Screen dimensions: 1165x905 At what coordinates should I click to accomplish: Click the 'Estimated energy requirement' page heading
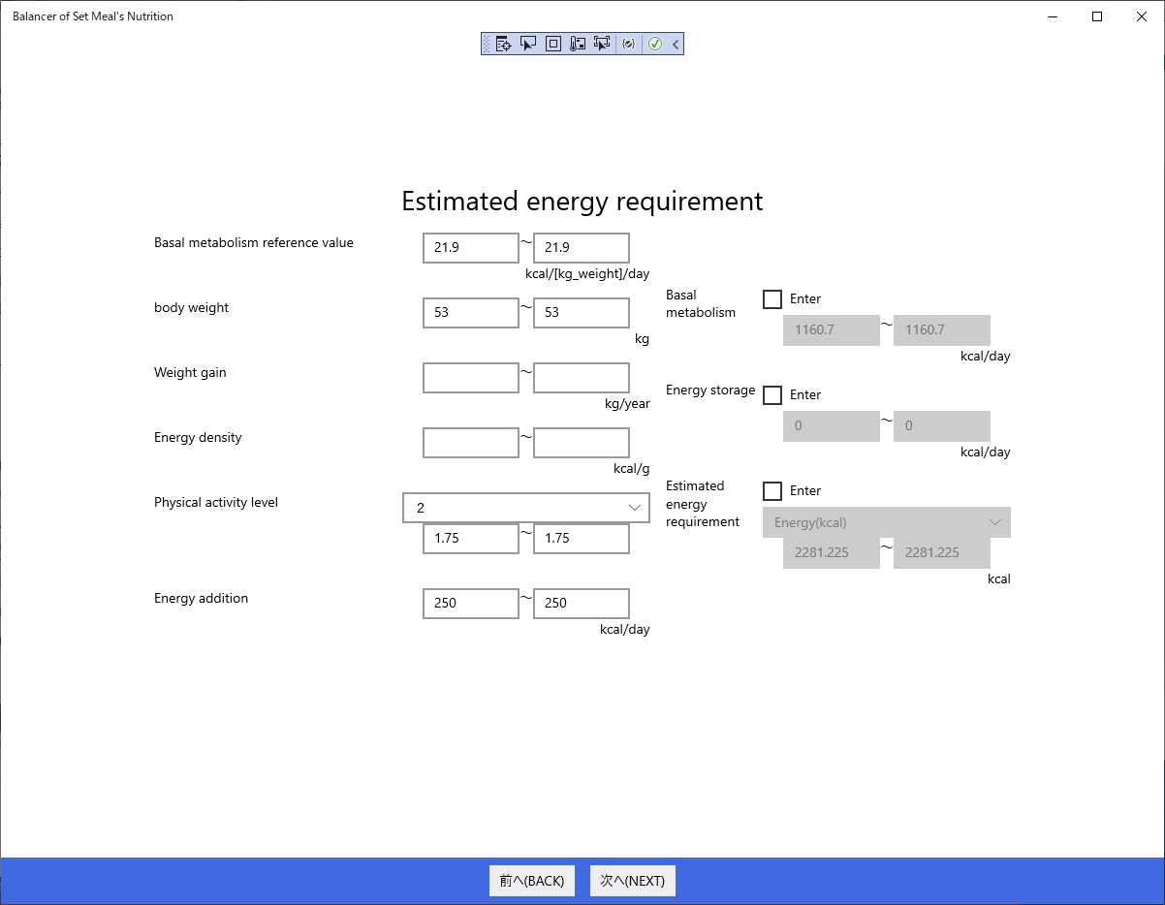coord(582,202)
